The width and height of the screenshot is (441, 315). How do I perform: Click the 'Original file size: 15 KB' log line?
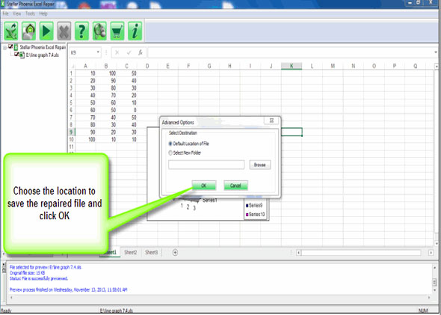tap(27, 273)
